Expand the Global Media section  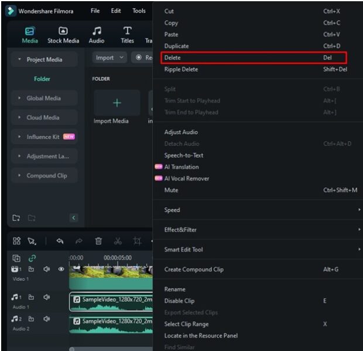coord(43,98)
